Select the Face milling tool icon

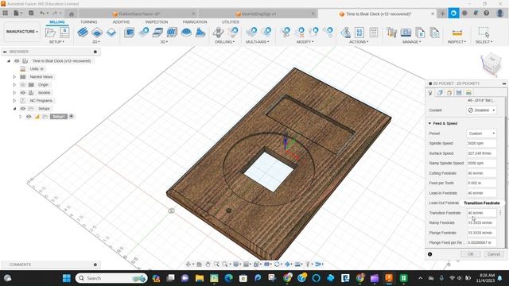111,33
